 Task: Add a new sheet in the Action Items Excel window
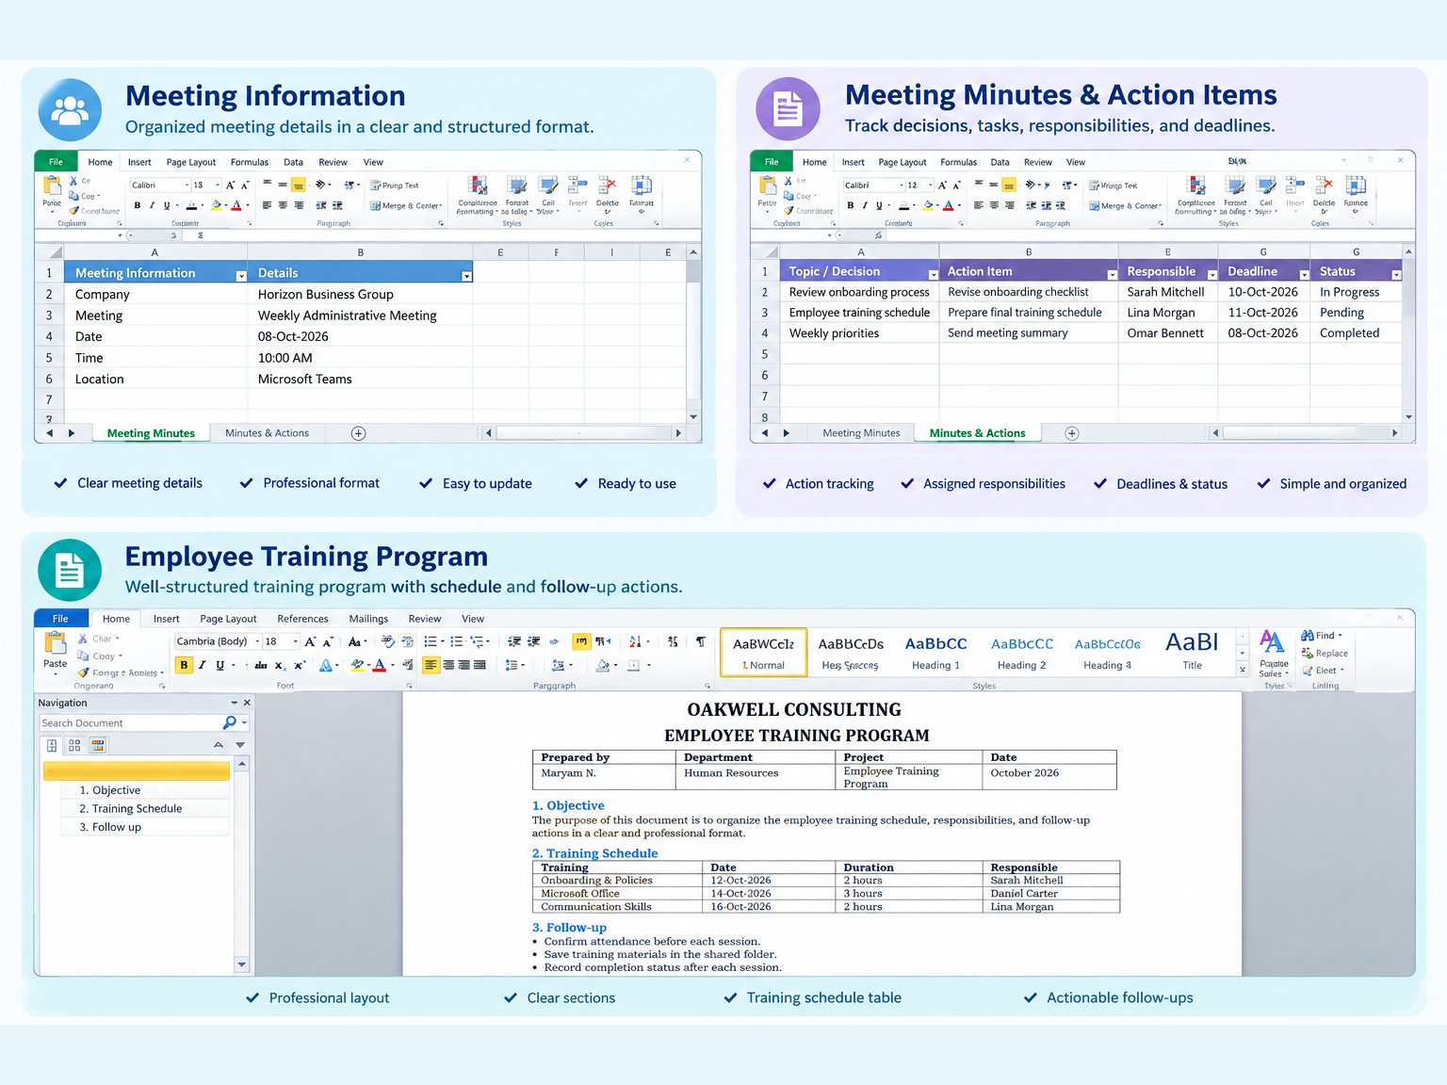tap(1072, 433)
